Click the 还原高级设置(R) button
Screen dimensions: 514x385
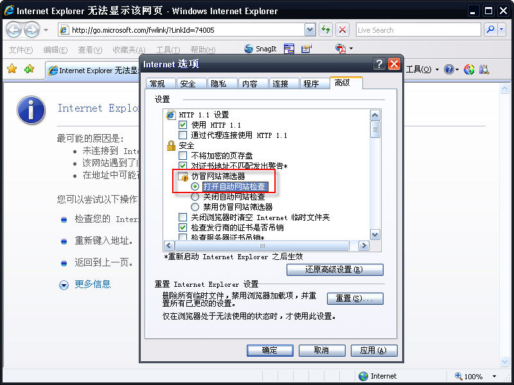(x=335, y=269)
